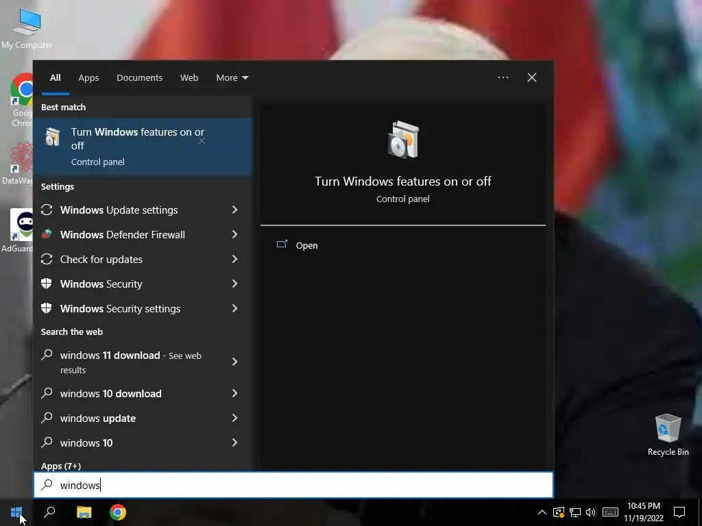Expand windows 10 download chevron
This screenshot has height=526, width=702.
(234, 393)
